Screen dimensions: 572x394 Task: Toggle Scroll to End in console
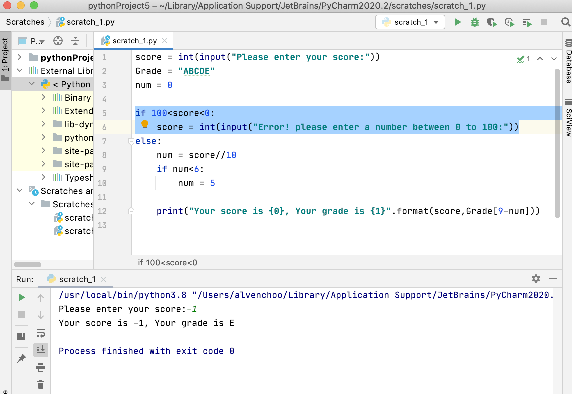pos(41,350)
